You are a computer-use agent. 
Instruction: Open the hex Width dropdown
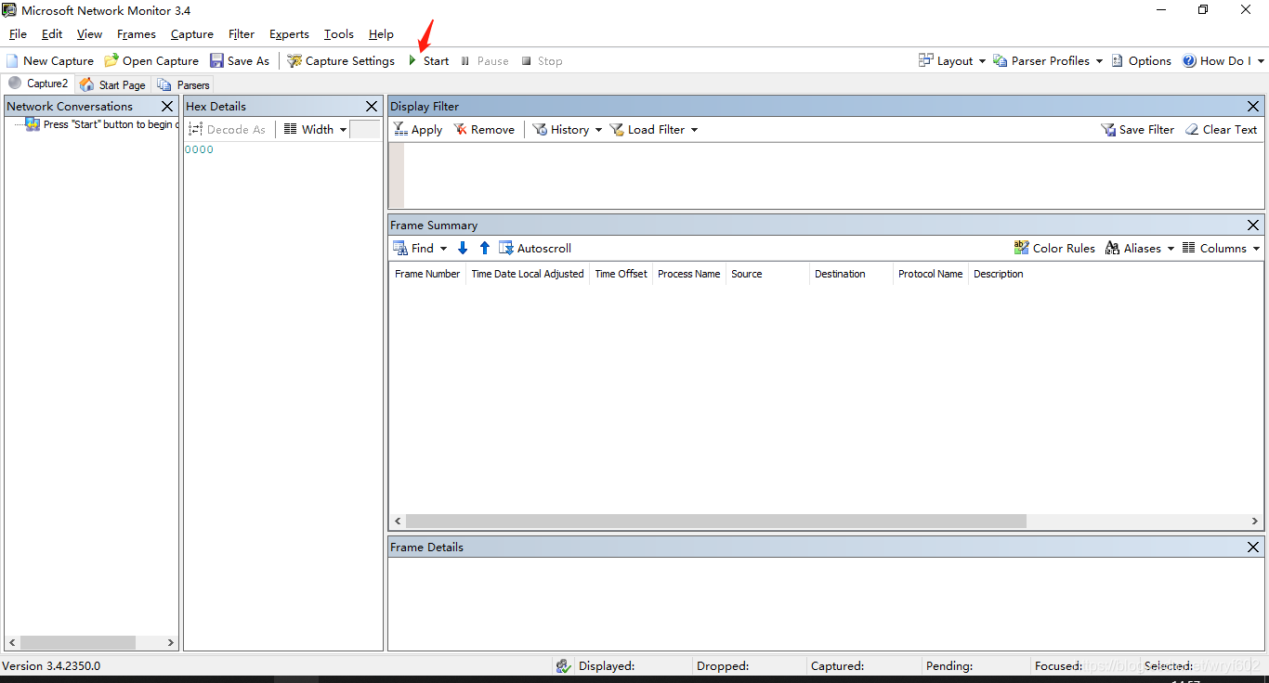tap(315, 130)
